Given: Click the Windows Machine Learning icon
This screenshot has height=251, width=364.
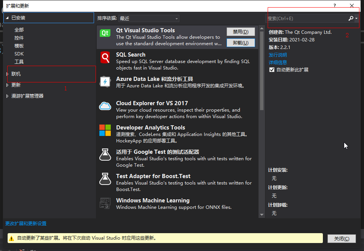Looking at the screenshot, I should coord(105,203).
